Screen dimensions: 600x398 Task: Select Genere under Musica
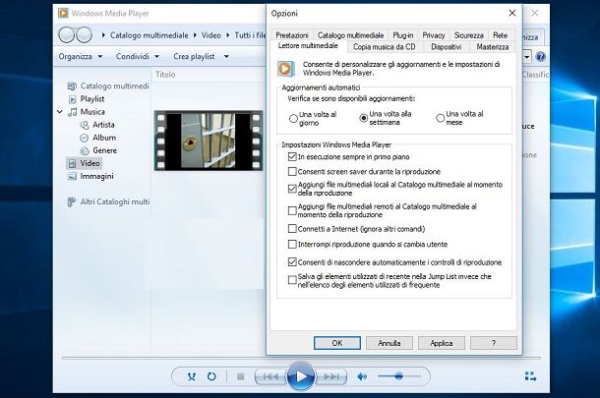point(98,150)
